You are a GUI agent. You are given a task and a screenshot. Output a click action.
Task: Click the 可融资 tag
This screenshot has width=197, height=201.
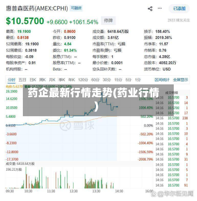[76, 8]
